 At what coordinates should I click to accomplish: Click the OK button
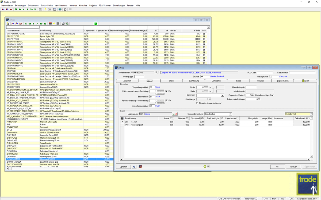(278, 167)
